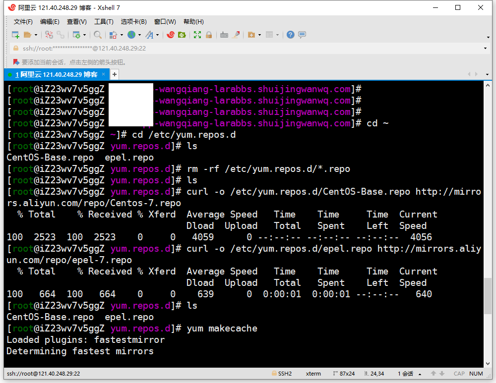Toggle full screen mode icon
The height and width of the screenshot is (383, 496).
coord(197,35)
